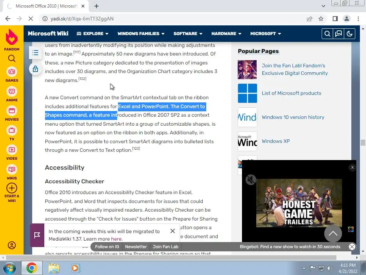This screenshot has width=366, height=275.
Task: Go to Anime section in sidebar
Action: point(12,94)
